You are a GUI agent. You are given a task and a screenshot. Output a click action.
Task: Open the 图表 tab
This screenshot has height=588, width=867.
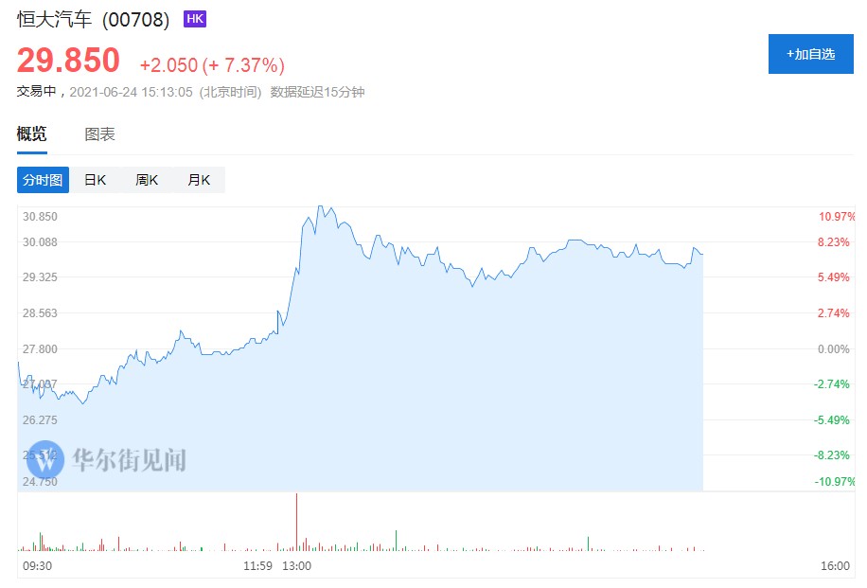click(x=99, y=134)
